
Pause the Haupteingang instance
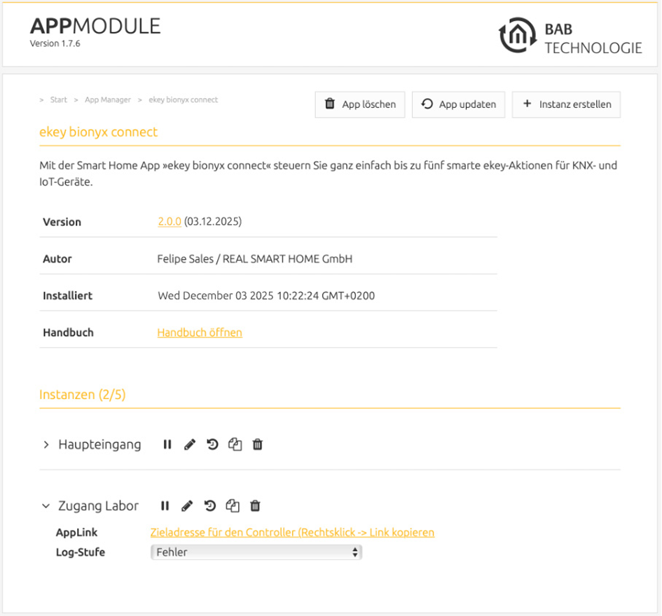(167, 444)
